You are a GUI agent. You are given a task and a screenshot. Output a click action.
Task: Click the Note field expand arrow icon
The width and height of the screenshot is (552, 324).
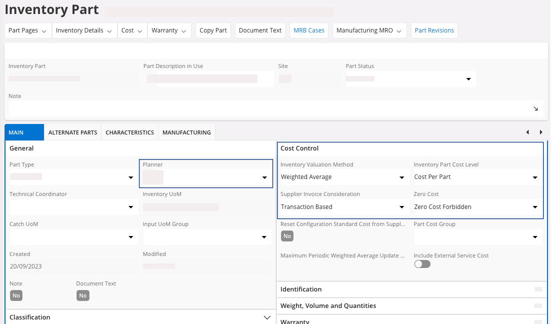coord(535,108)
